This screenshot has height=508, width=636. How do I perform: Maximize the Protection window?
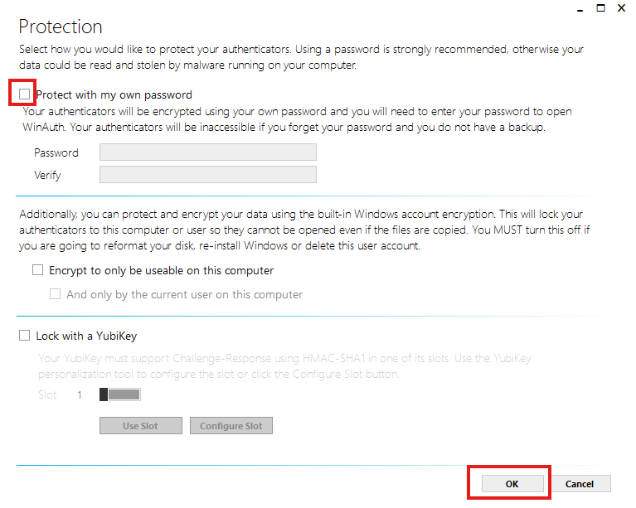point(600,7)
